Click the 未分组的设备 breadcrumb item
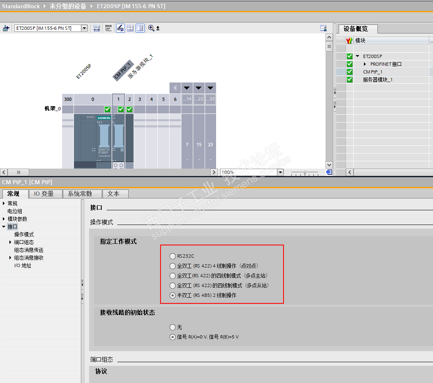433x383 pixels. pos(68,6)
